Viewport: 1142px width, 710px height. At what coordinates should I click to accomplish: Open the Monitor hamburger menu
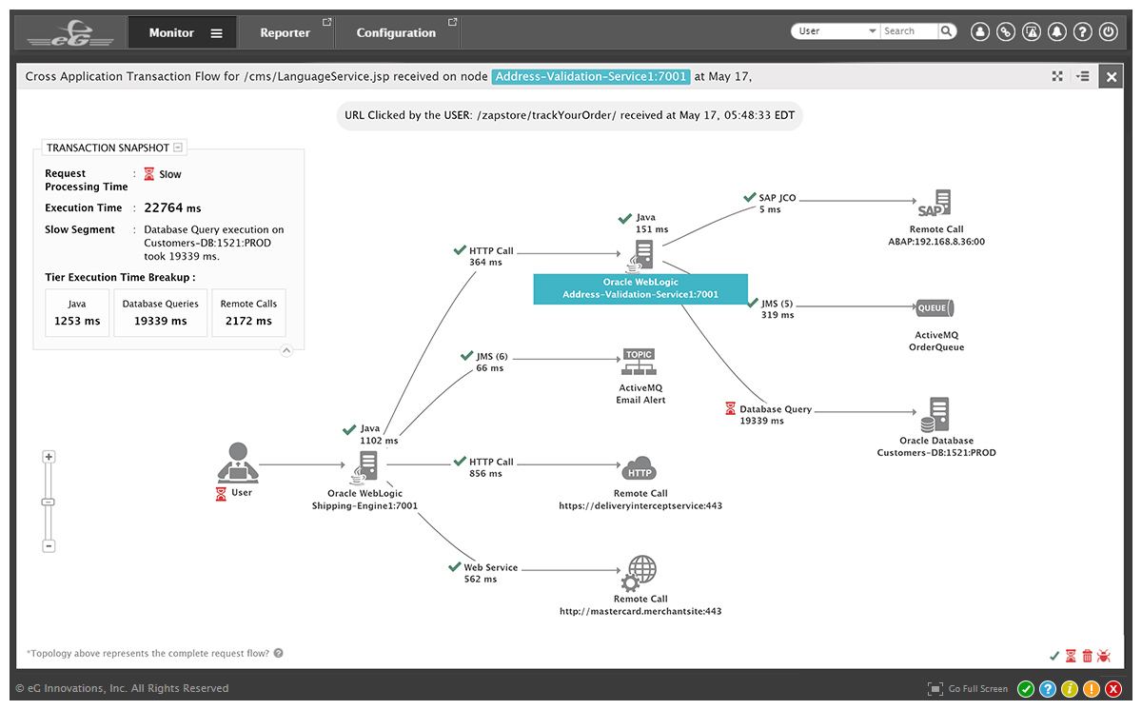coord(217,33)
